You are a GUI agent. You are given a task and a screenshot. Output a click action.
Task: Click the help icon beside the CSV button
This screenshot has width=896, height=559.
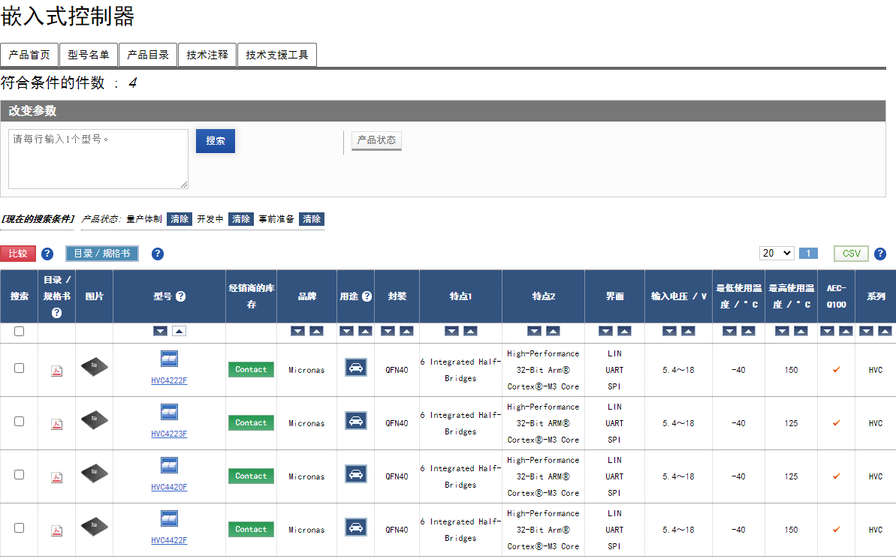pyautogui.click(x=880, y=254)
